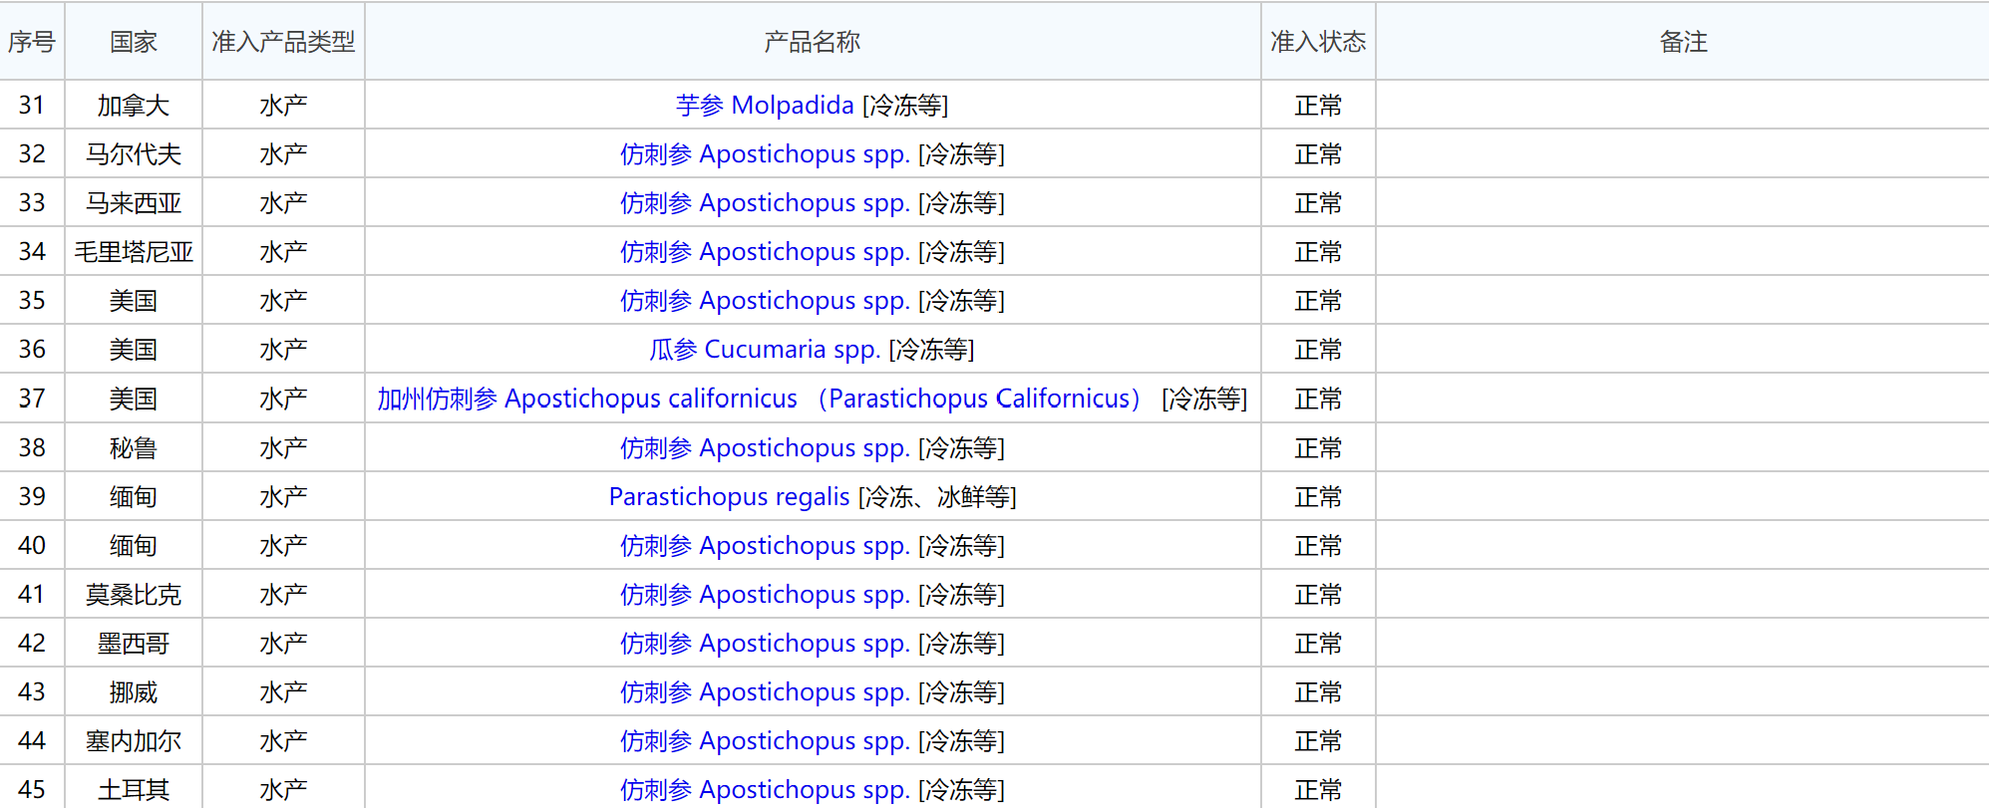Open the 仿刺参 link in row 40

coord(765,545)
